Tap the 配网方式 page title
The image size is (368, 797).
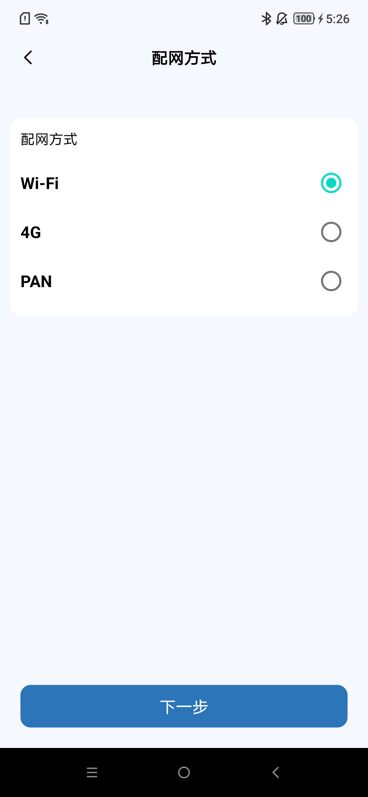pyautogui.click(x=184, y=58)
